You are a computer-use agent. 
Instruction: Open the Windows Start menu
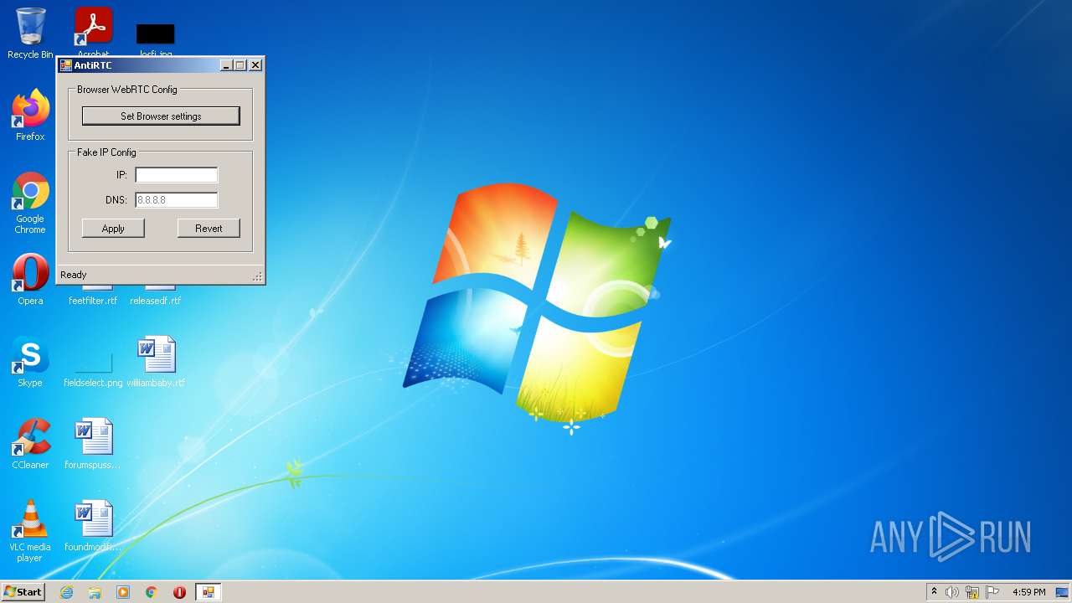(23, 591)
